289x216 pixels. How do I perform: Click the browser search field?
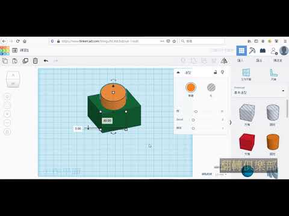tap(202, 41)
